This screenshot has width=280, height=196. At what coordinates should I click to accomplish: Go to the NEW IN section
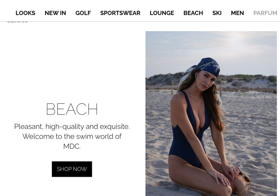point(55,13)
